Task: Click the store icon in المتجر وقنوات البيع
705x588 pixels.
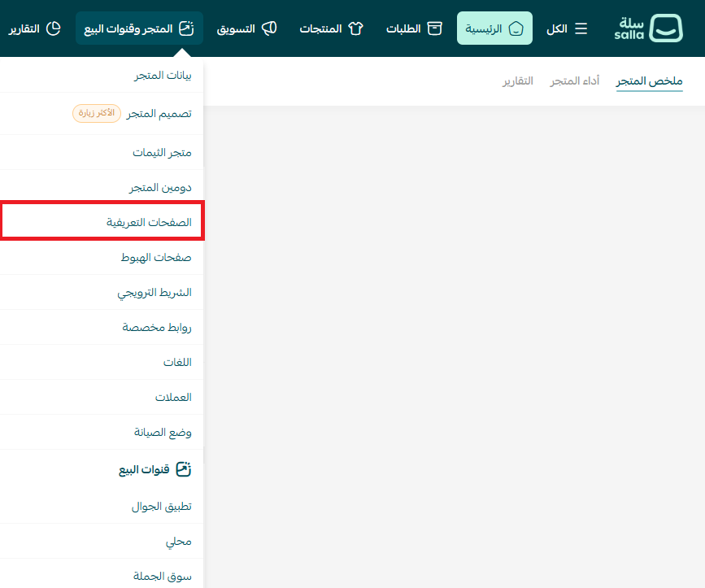Action: 186,28
